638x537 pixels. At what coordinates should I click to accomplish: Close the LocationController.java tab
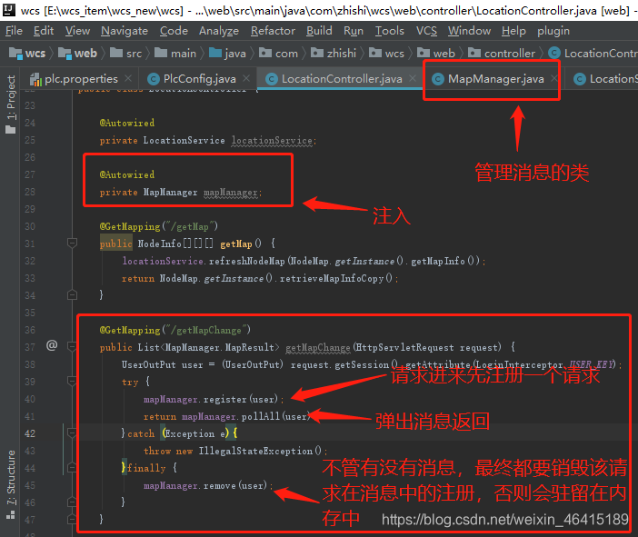point(413,78)
